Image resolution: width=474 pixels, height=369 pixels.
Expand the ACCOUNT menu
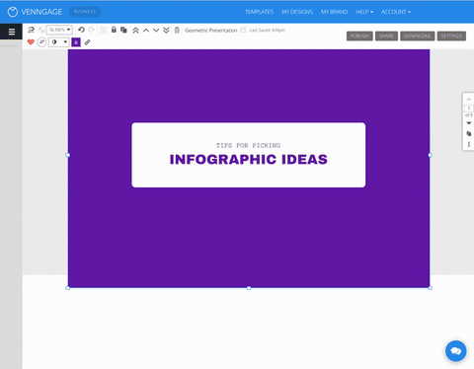[396, 12]
